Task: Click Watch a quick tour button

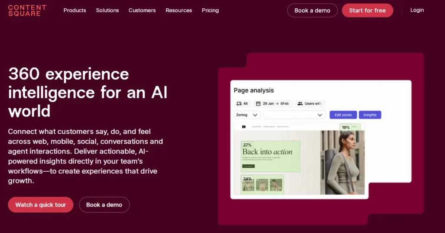Action: (x=40, y=205)
